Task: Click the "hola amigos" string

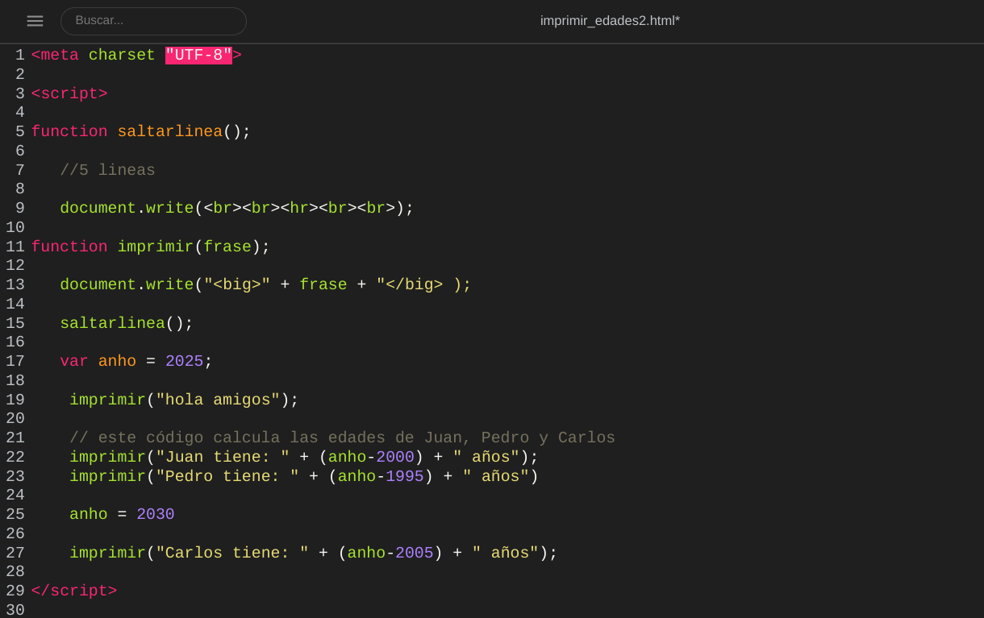Action: coord(218,400)
